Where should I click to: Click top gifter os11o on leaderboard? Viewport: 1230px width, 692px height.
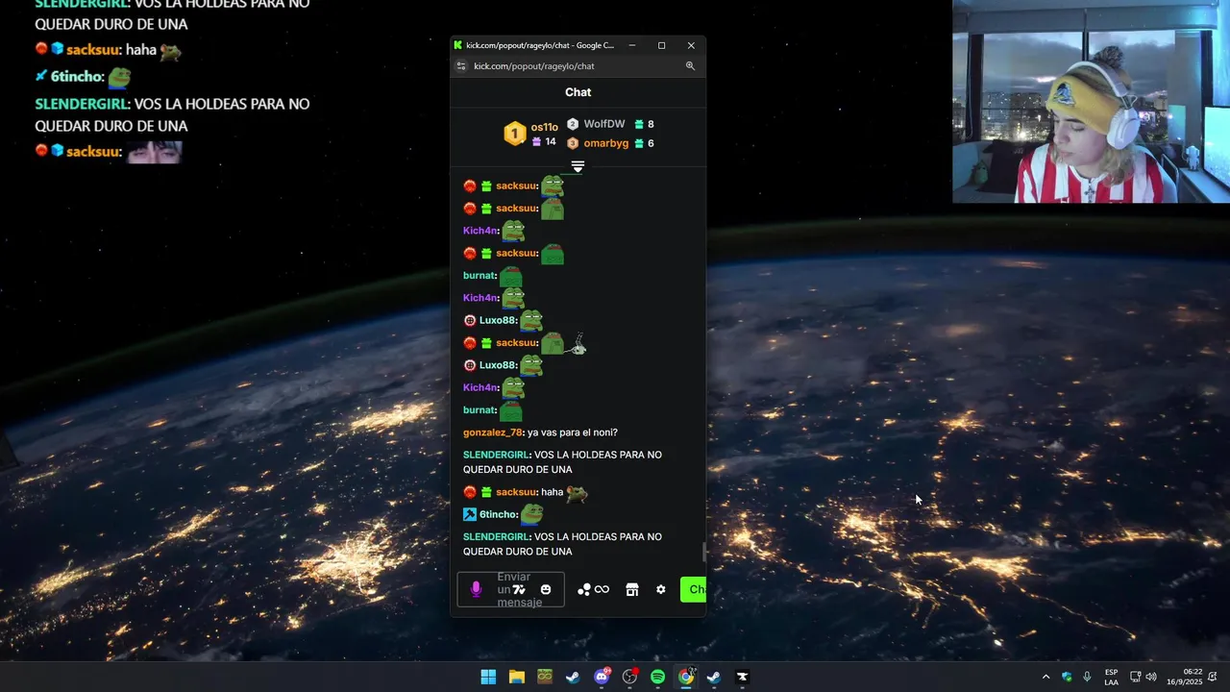click(x=544, y=127)
